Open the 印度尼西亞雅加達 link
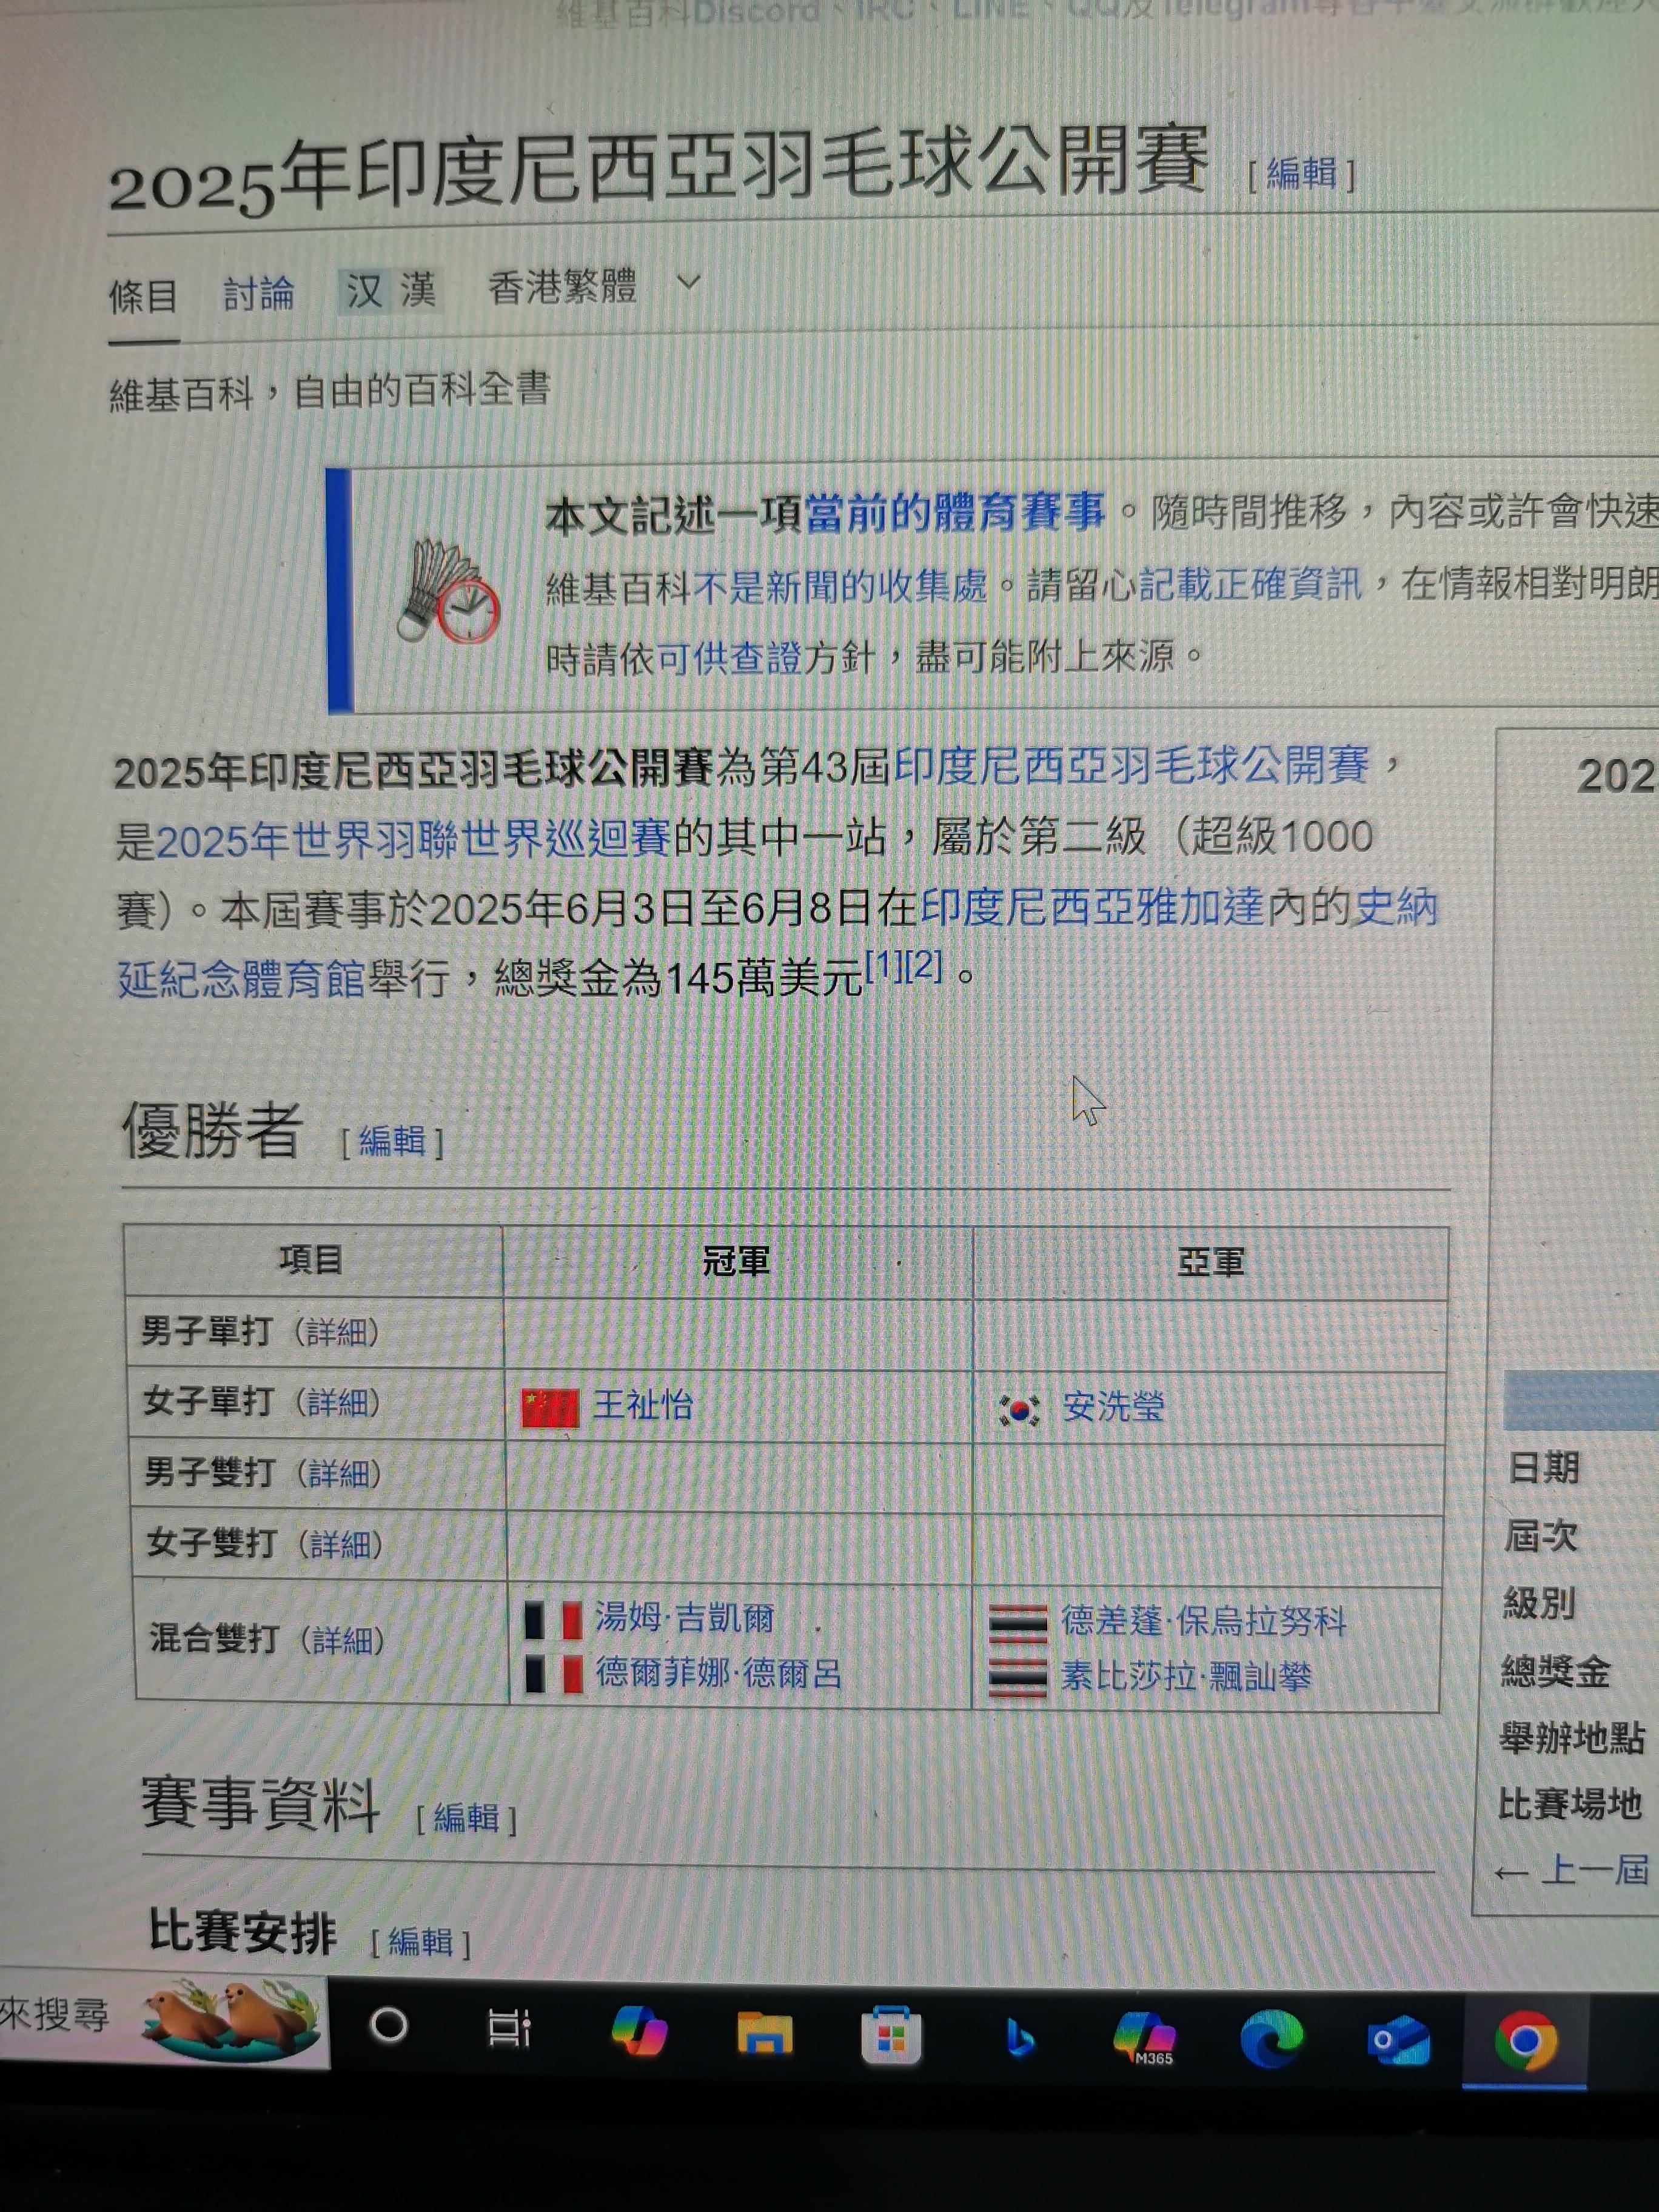1659x2212 pixels. (x=1092, y=907)
